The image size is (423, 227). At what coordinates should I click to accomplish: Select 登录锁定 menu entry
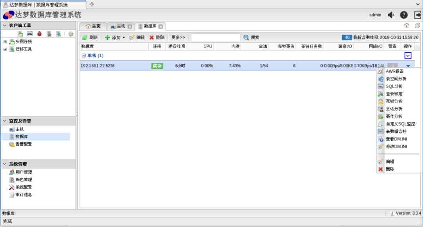click(398, 94)
